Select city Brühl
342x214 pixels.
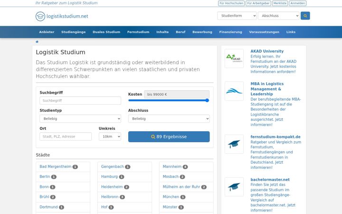coord(44,197)
